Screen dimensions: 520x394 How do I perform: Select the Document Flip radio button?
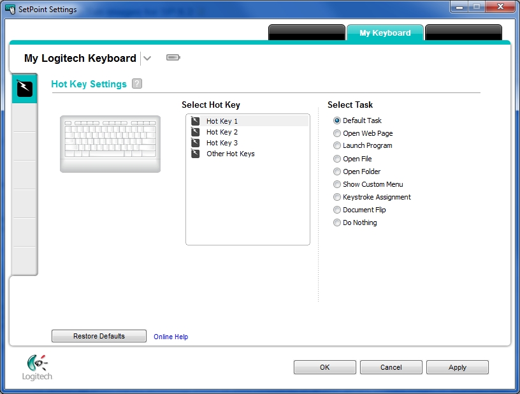tap(337, 210)
